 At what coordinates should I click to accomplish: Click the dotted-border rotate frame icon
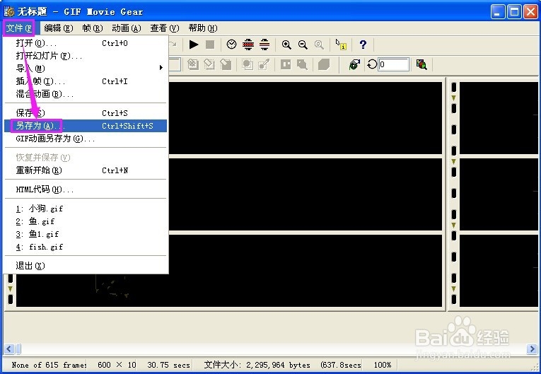[x=209, y=64]
